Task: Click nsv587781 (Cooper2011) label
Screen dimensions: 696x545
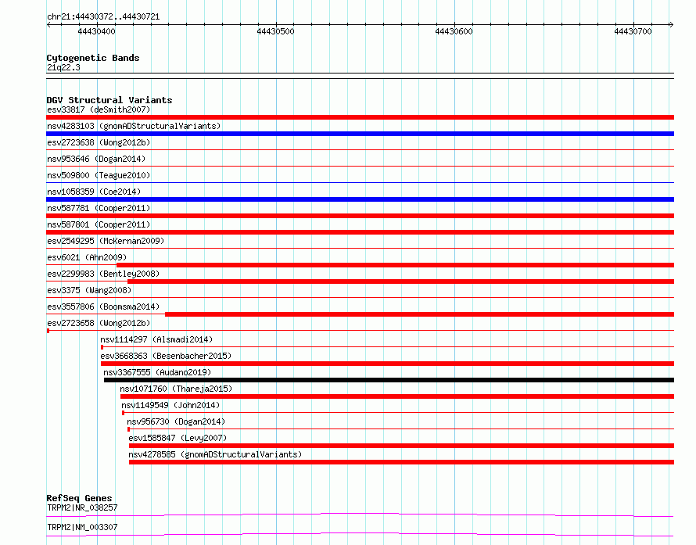Action: click(x=99, y=208)
